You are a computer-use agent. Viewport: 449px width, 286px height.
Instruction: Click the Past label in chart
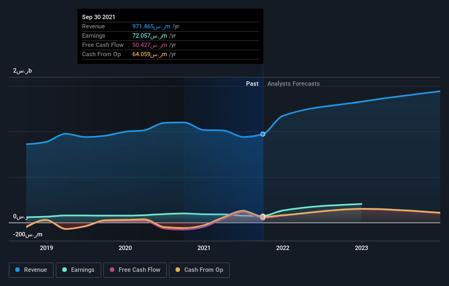pos(252,84)
